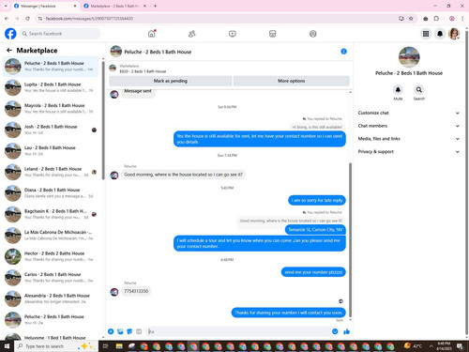Image resolution: width=469 pixels, height=352 pixels.
Task: Open Bagchasin K conversation
Action: 51,214
